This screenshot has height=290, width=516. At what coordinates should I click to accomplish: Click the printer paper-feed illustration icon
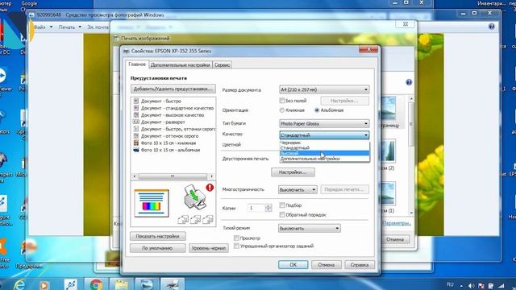[x=195, y=197]
